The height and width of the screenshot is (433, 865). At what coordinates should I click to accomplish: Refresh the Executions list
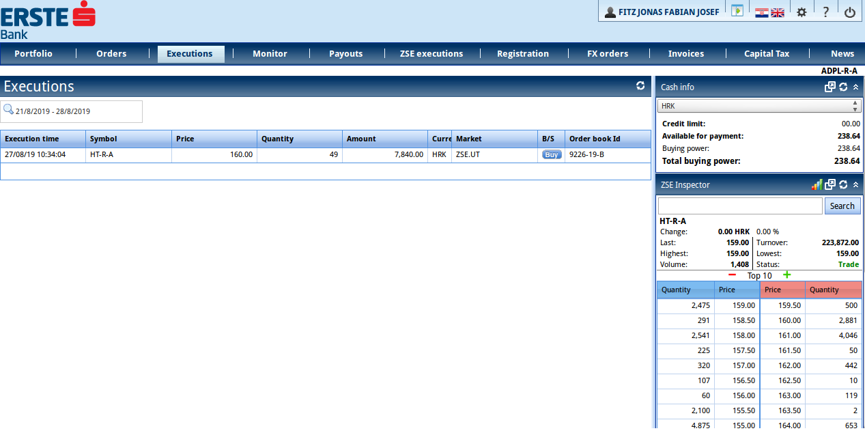click(x=640, y=86)
